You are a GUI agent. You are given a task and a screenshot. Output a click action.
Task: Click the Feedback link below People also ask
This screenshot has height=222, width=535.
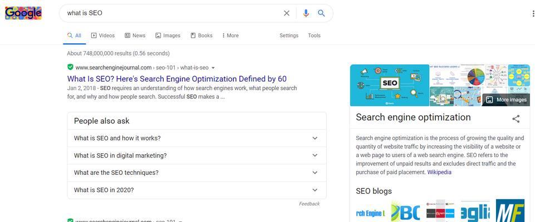[x=310, y=204]
